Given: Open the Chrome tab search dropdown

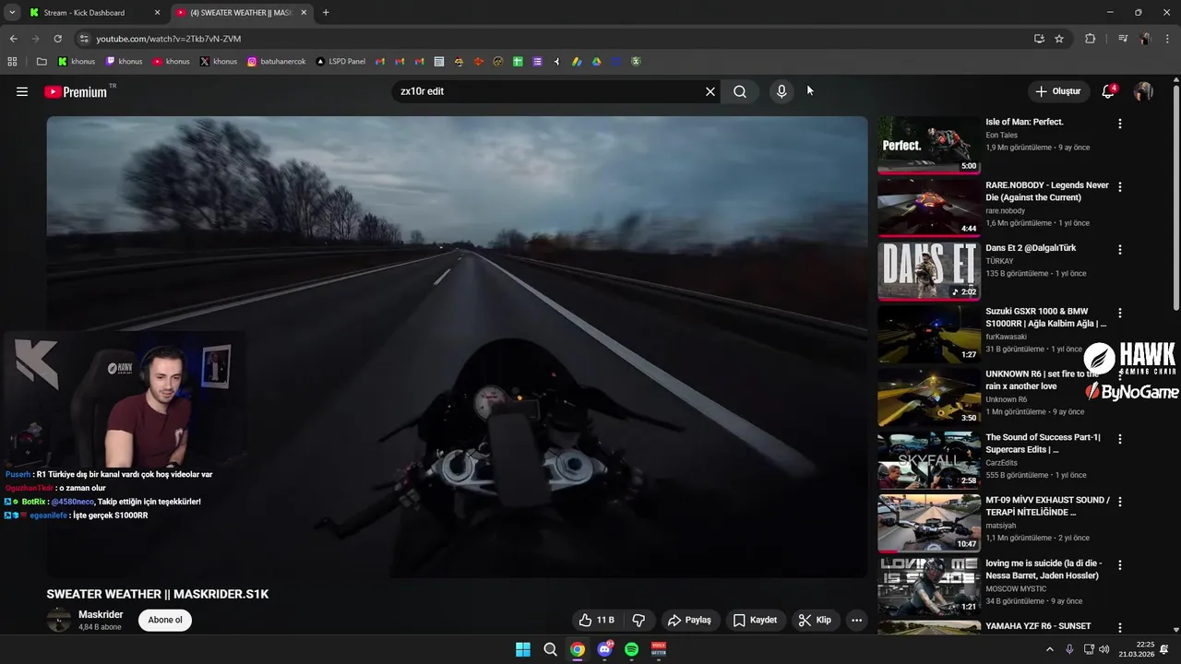Looking at the screenshot, I should [12, 13].
